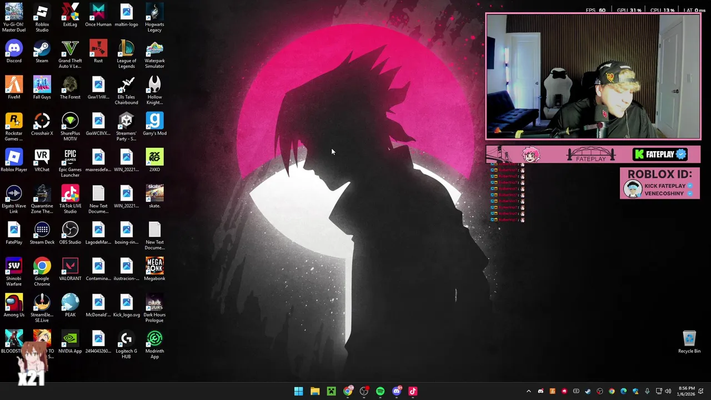
Task: Select the Elgato Wave Link icon
Action: (x=14, y=199)
